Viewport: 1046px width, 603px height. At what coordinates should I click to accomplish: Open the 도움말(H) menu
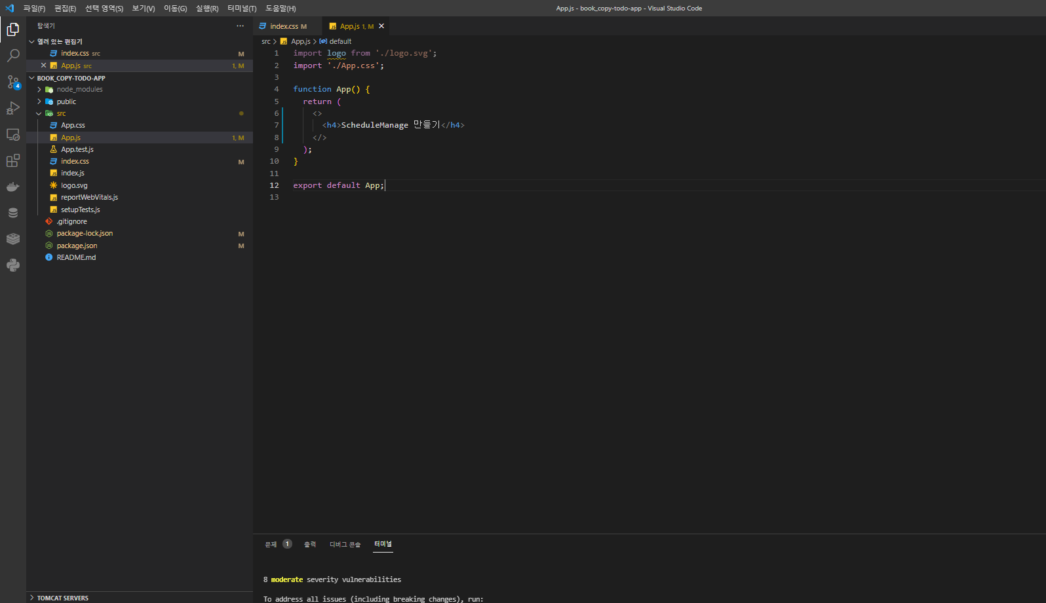coord(281,9)
